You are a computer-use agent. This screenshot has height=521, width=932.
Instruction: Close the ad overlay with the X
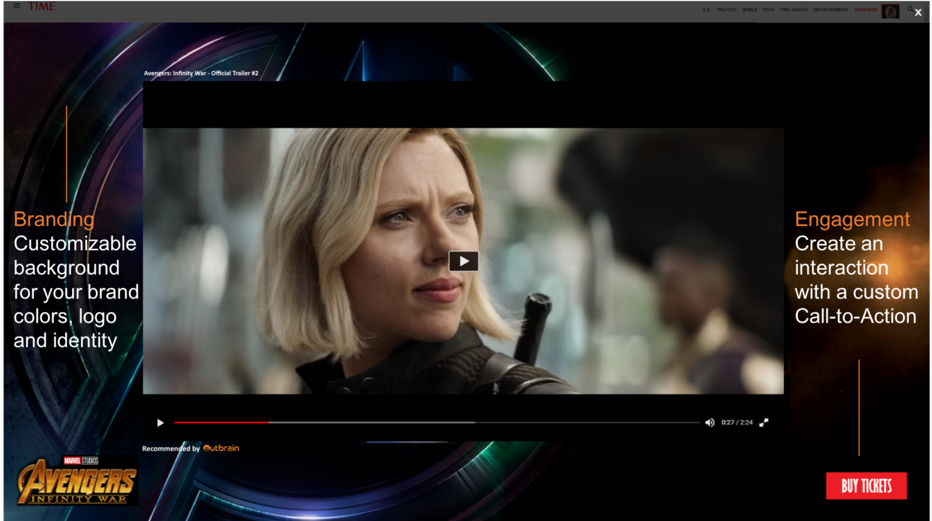(917, 12)
